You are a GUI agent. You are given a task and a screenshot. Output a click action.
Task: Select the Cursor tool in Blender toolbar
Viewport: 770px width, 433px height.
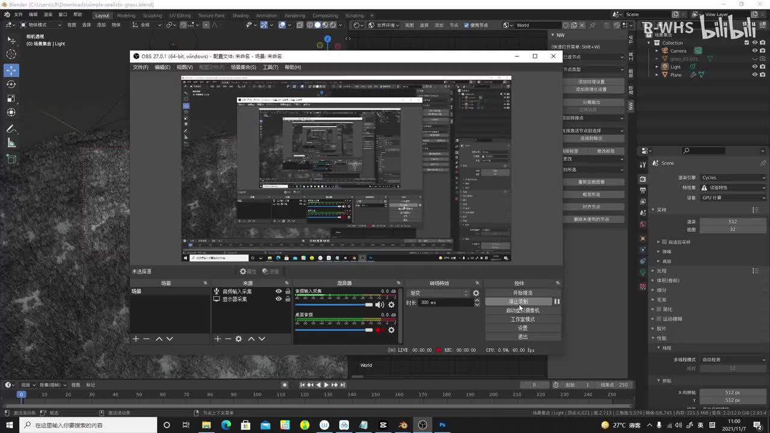pyautogui.click(x=11, y=55)
